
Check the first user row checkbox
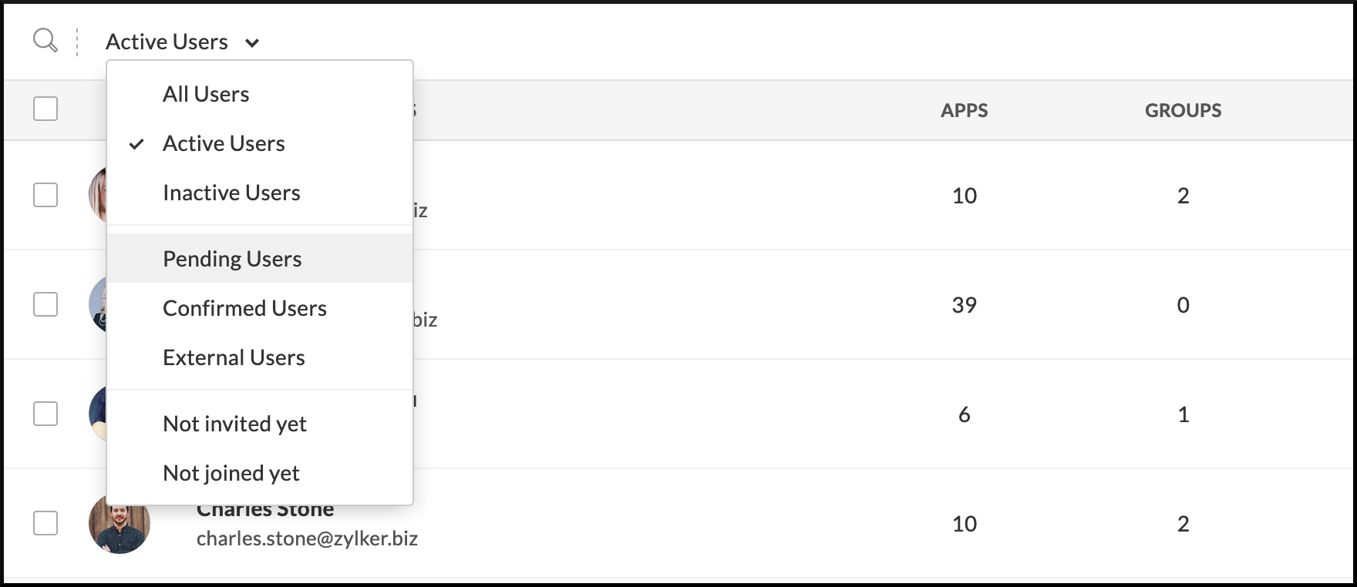click(x=45, y=195)
